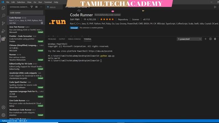Switch to the Problems panel tab
Screen dimensions: 219x123
[52, 39]
